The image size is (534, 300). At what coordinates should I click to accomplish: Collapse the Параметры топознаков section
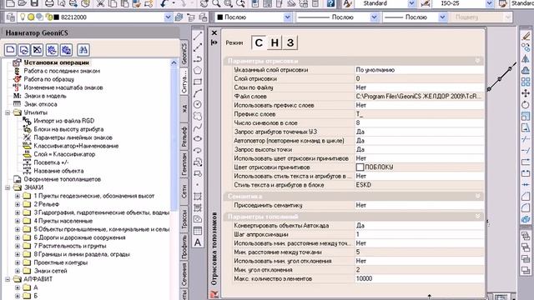coord(477,217)
